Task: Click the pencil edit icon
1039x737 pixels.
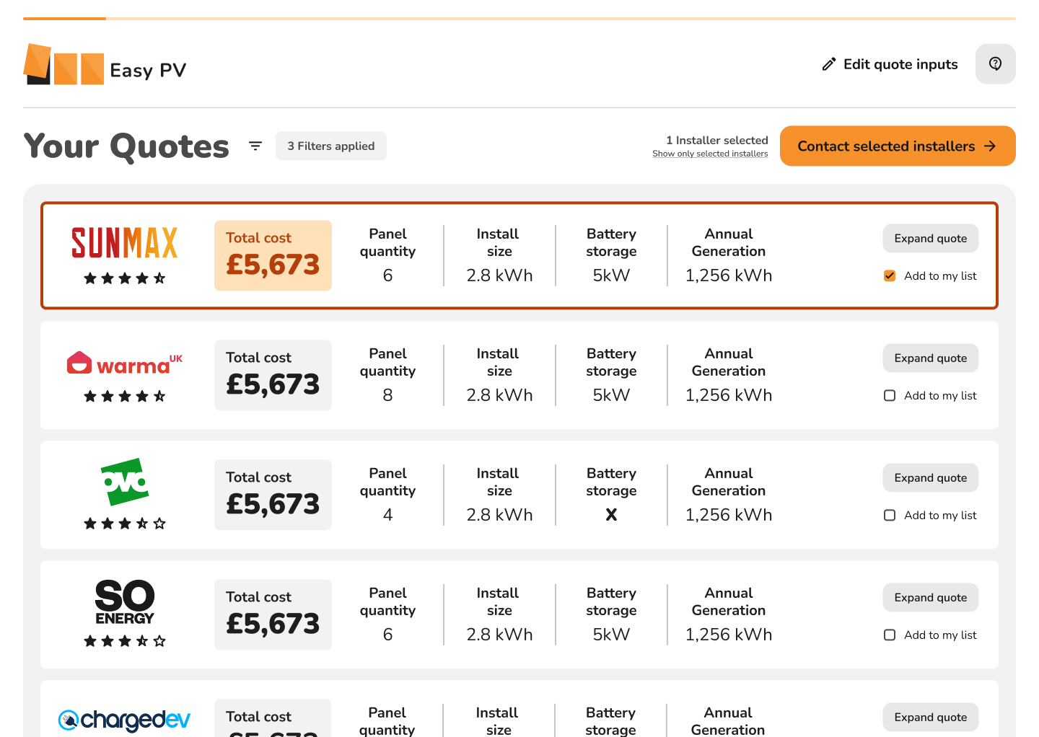Action: [829, 64]
